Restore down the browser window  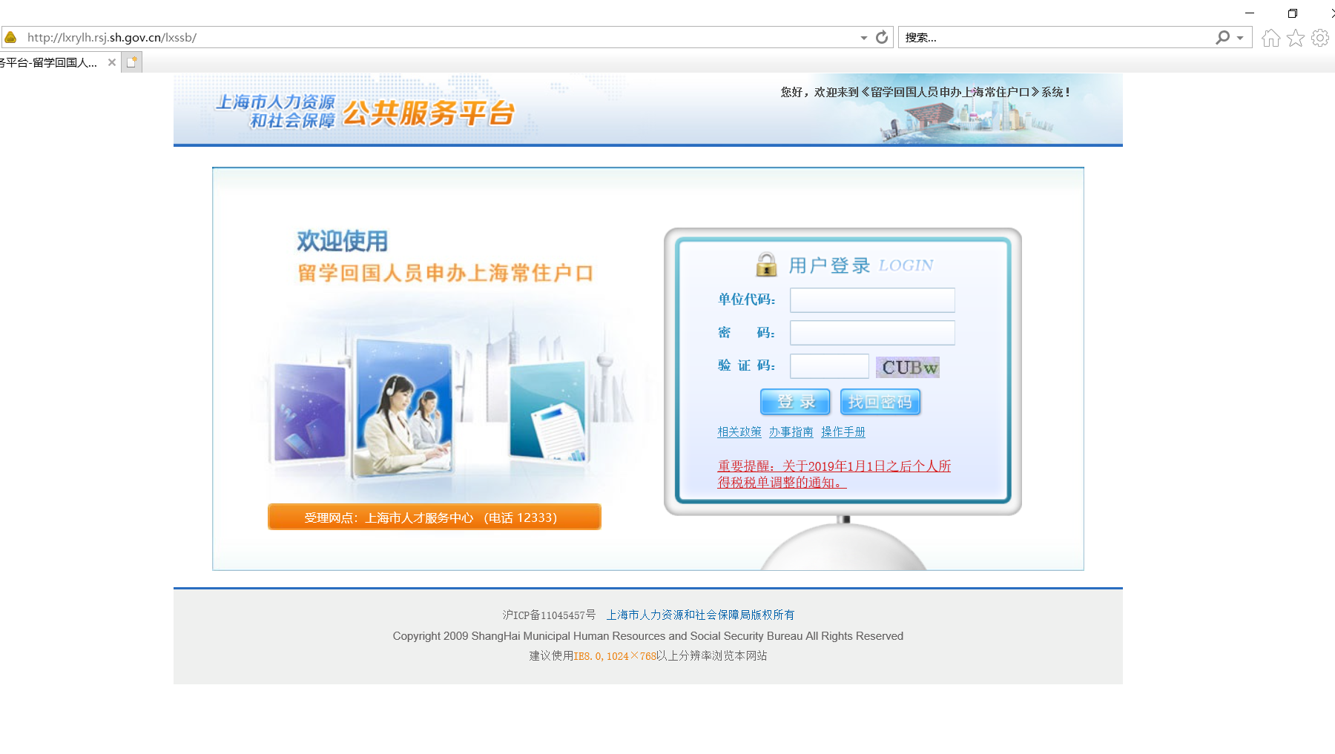(1293, 13)
